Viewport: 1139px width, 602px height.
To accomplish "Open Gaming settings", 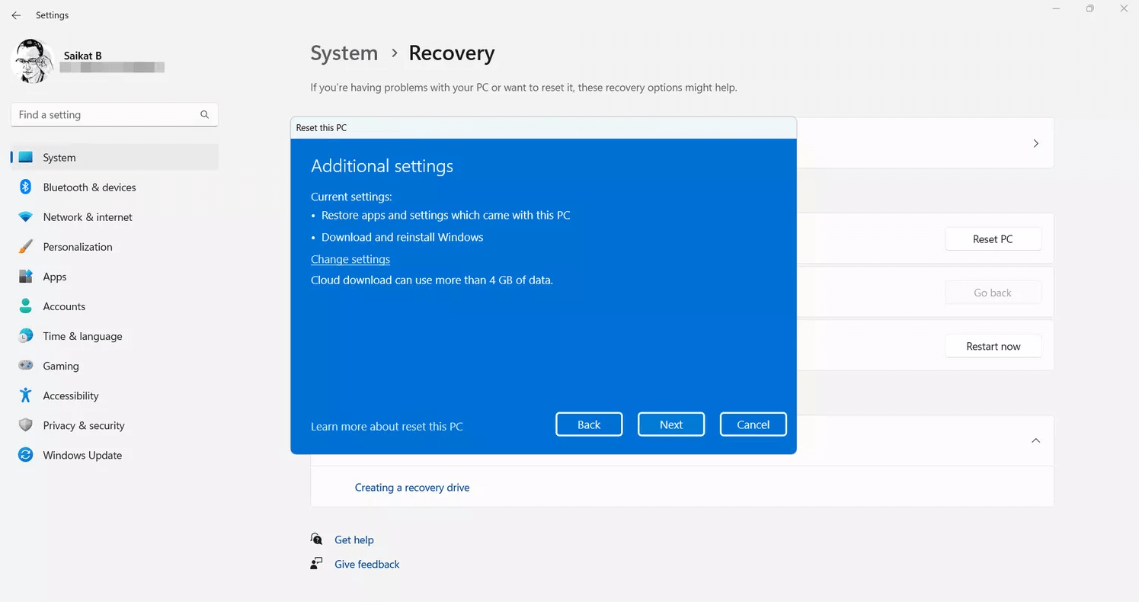I will [x=60, y=366].
